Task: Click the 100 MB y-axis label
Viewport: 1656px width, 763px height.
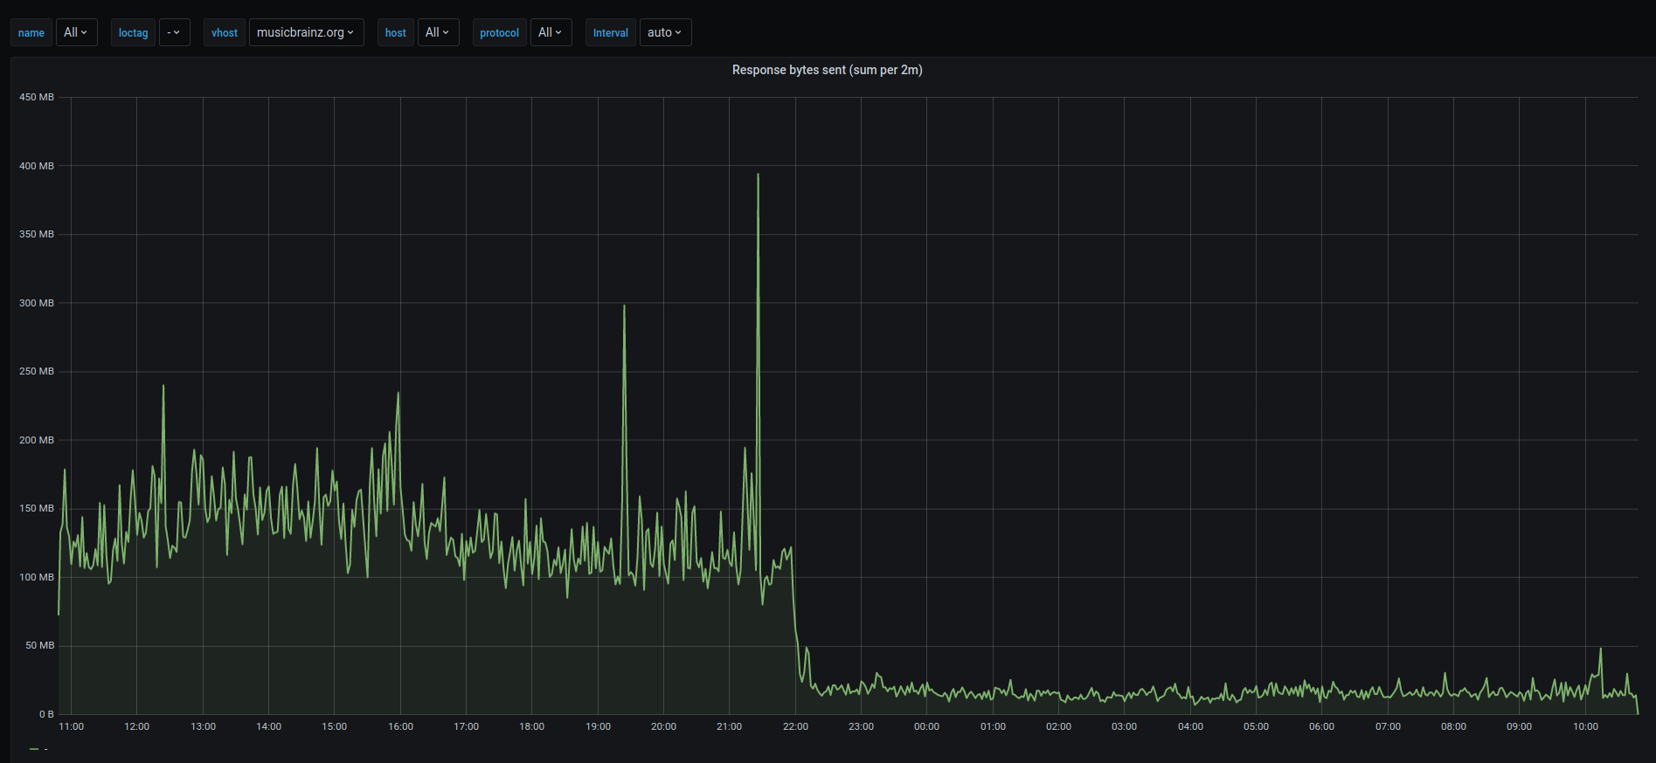Action: [x=37, y=577]
